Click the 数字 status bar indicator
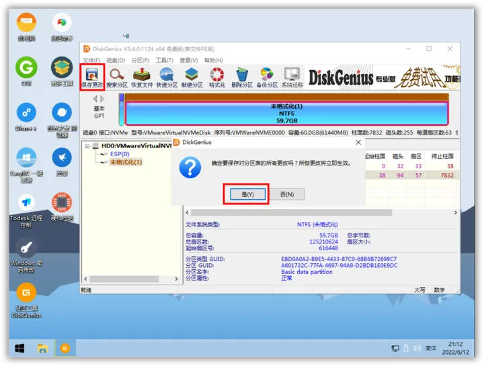 [x=439, y=290]
